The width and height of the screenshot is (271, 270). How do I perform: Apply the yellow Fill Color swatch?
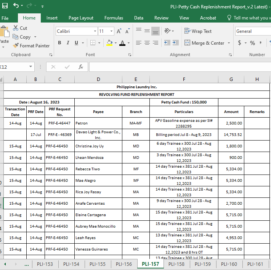[x=109, y=43]
